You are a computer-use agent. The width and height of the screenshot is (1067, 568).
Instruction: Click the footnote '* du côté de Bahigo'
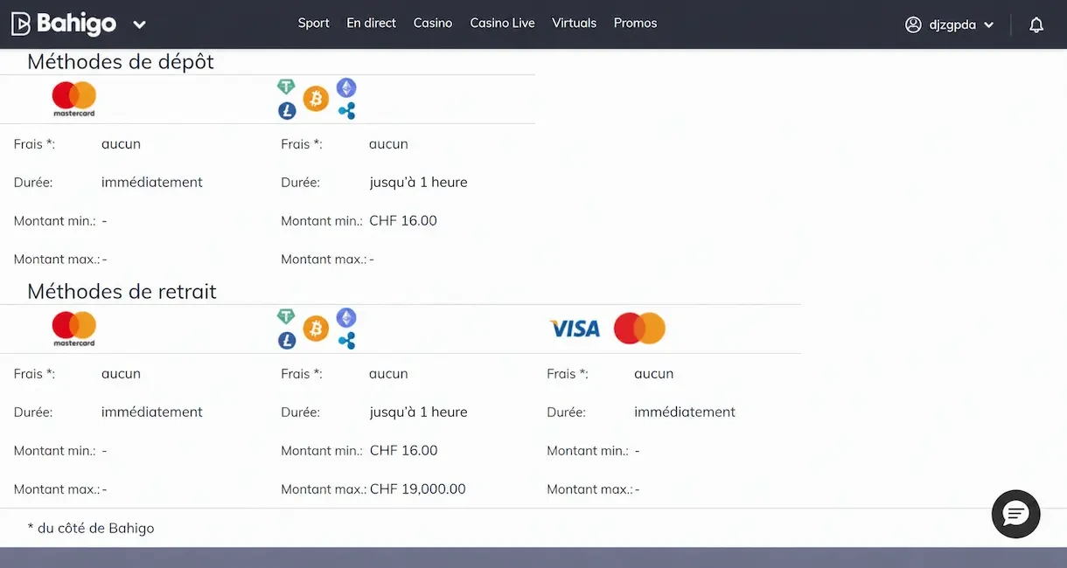pyautogui.click(x=91, y=529)
